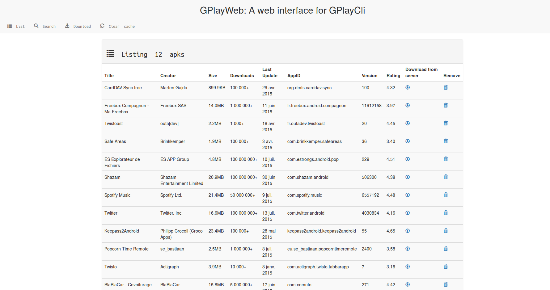
Task: Select the org.dmfs.carddav.sync AppID cell
Action: 309,88
